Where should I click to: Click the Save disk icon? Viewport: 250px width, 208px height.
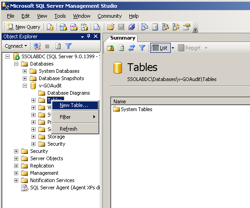(x=121, y=27)
